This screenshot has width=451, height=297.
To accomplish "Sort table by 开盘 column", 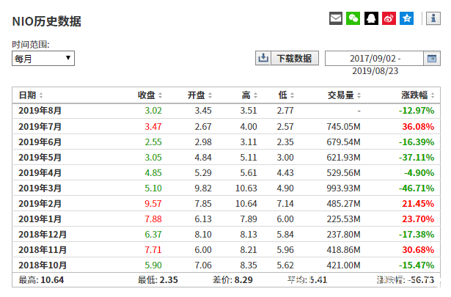I will [x=199, y=95].
